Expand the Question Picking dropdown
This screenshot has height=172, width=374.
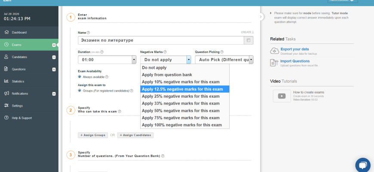251,60
